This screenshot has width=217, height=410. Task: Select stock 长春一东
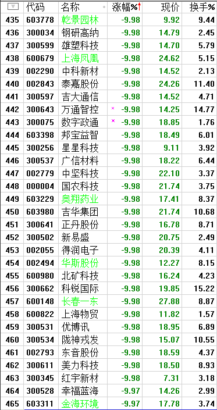pyautogui.click(x=80, y=302)
